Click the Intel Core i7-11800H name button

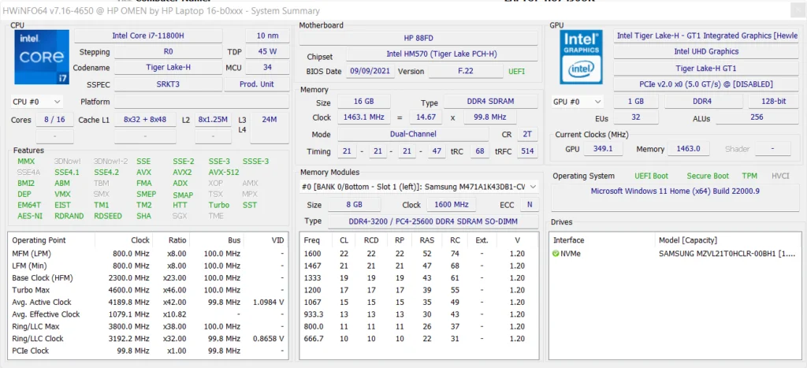point(148,35)
